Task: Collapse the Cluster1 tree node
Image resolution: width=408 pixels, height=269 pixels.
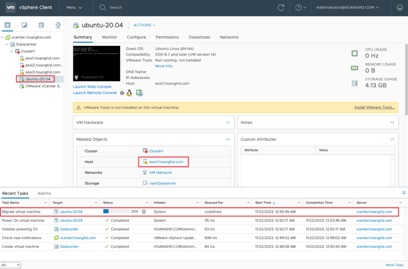Action: [12, 51]
